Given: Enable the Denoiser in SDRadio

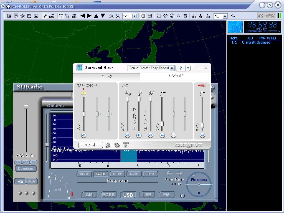Looking at the screenshot, I should (x=26, y=168).
